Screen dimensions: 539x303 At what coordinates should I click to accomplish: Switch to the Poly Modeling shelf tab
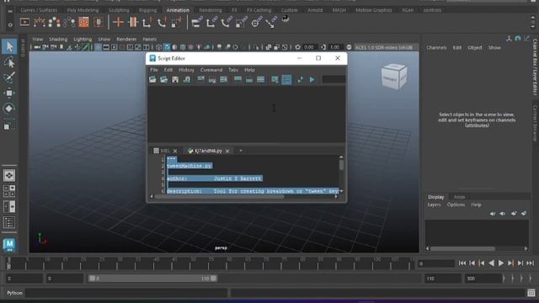point(83,10)
